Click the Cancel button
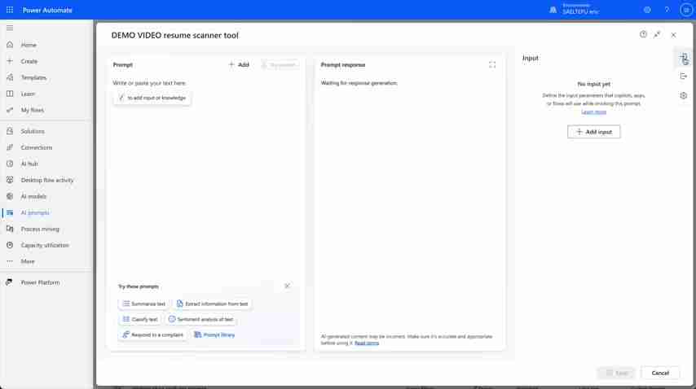This screenshot has height=389, width=696. pos(660,373)
